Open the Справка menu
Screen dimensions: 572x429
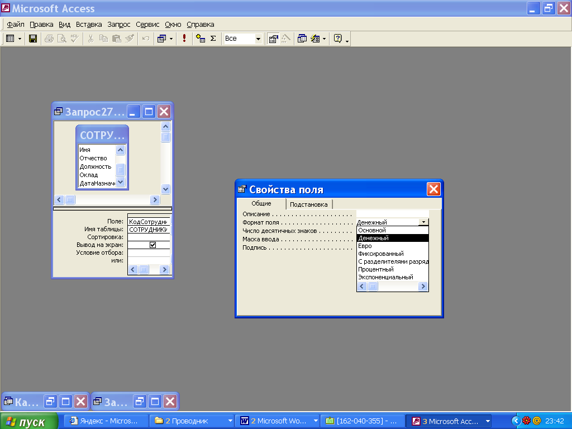201,25
